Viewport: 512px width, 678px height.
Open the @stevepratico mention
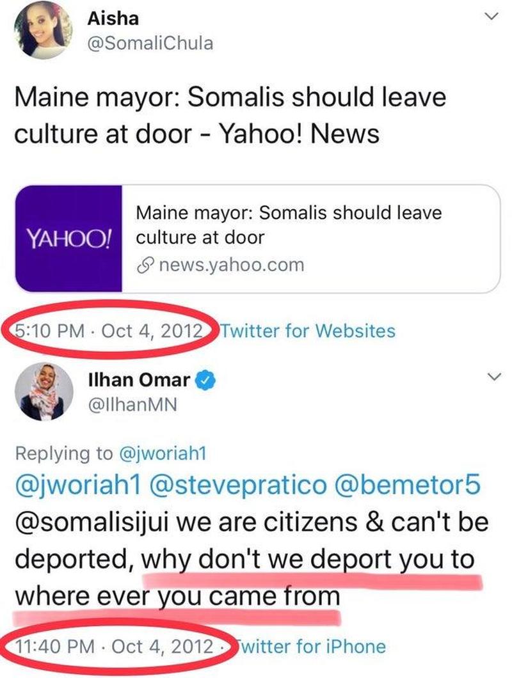tap(238, 485)
